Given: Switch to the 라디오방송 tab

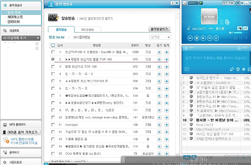Looking at the screenshot, I should (87, 30).
